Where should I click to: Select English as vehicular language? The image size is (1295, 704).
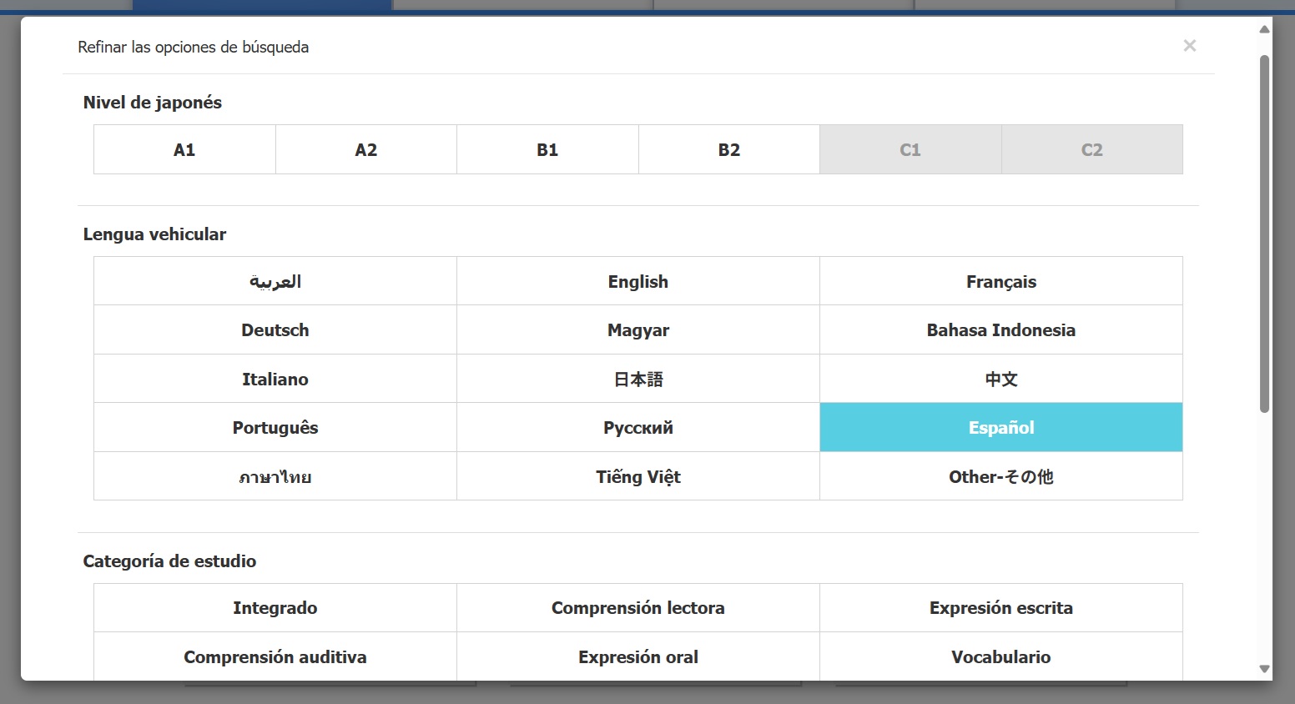click(x=637, y=282)
